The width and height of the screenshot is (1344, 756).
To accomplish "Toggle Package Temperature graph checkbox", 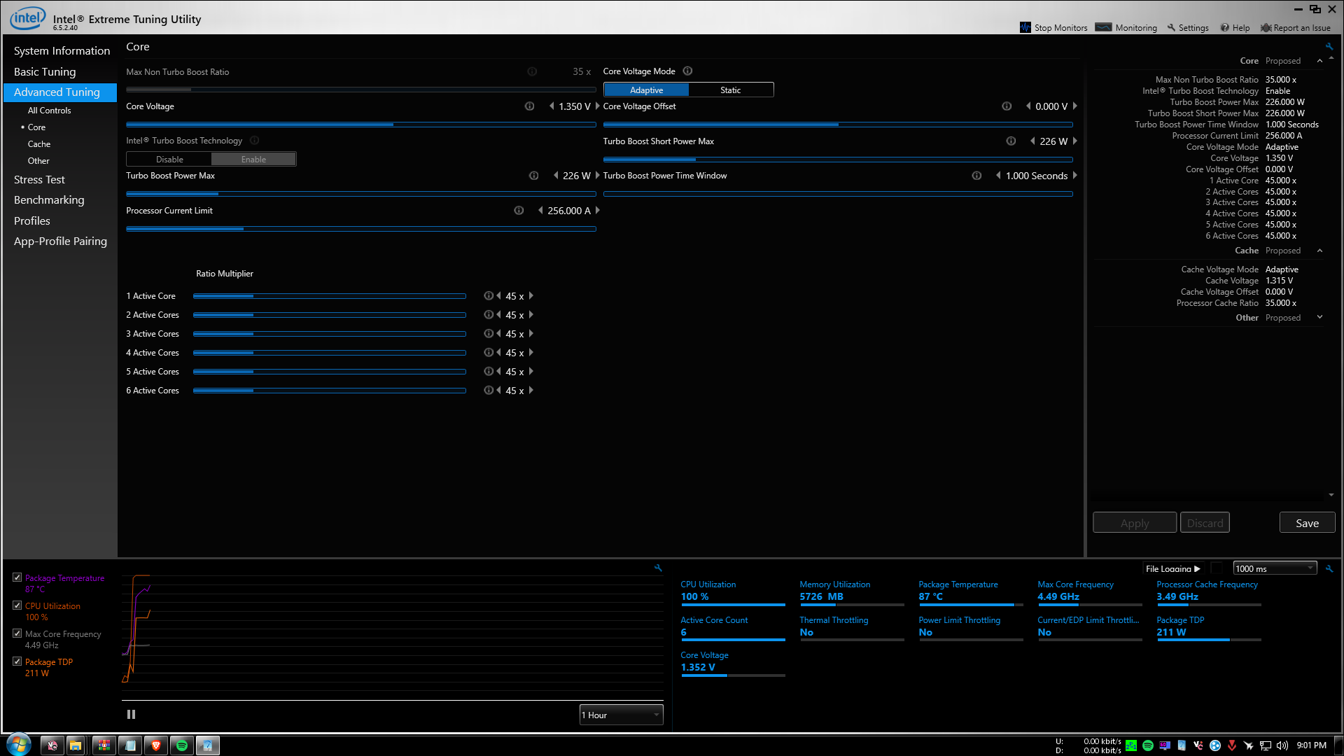I will click(x=17, y=577).
